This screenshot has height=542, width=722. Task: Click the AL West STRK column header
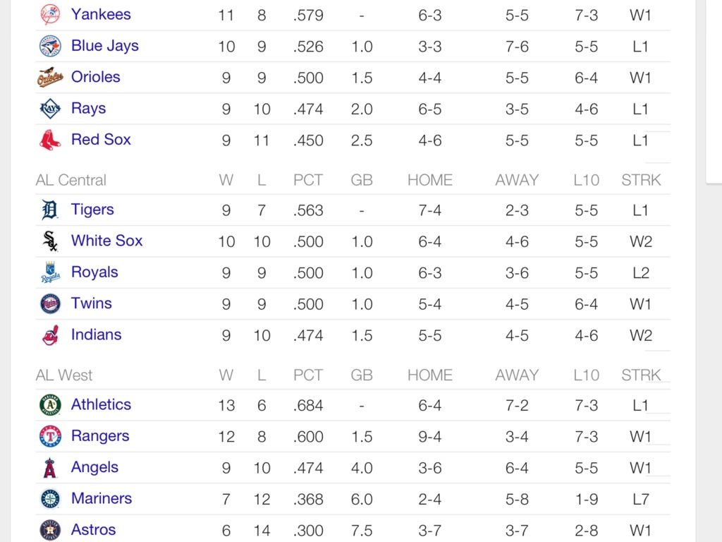[641, 375]
